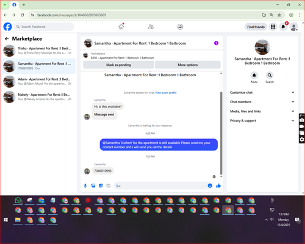Click Find friends button
Image resolution: width=305 pixels, height=244 pixels.
click(x=256, y=27)
